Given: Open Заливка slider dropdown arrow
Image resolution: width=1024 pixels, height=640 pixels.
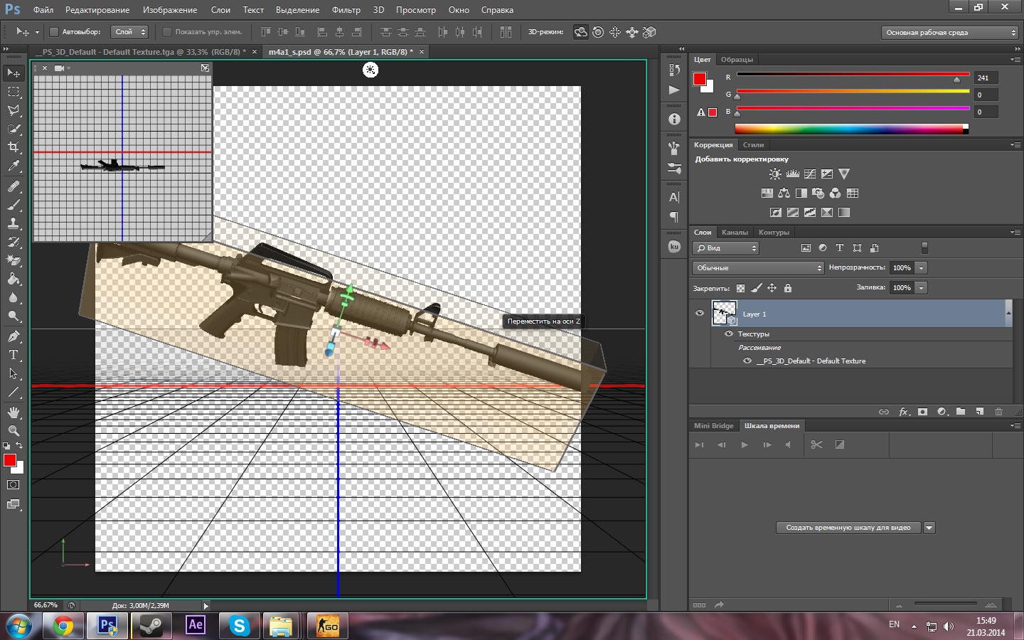Looking at the screenshot, I should pos(922,288).
